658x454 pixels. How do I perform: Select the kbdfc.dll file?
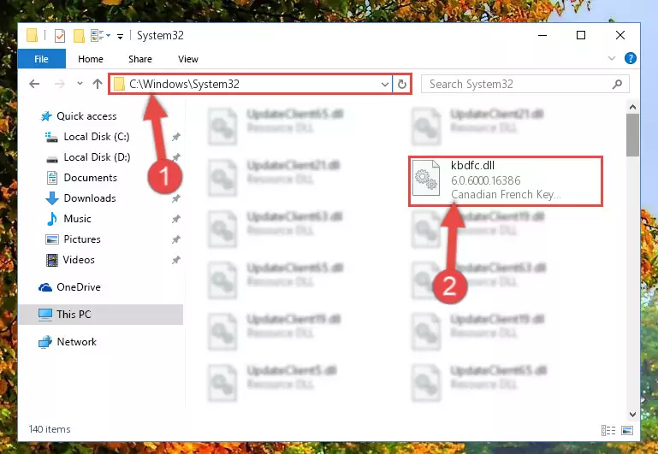coord(506,180)
